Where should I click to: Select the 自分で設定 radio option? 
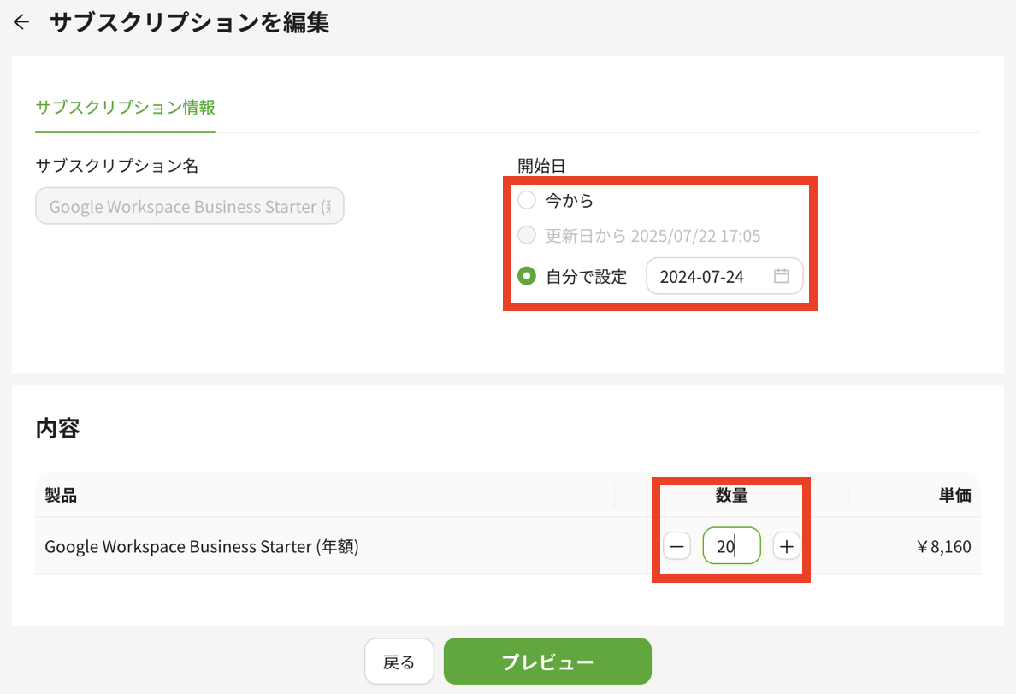527,276
